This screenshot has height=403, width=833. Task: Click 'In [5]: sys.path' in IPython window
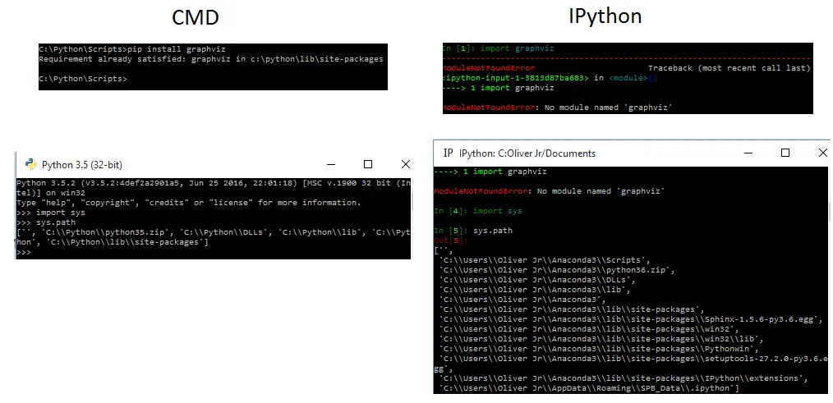point(473,231)
